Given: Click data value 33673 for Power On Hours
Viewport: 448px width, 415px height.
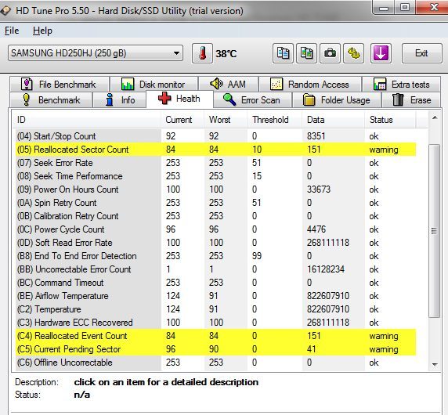Looking at the screenshot, I should [x=319, y=189].
